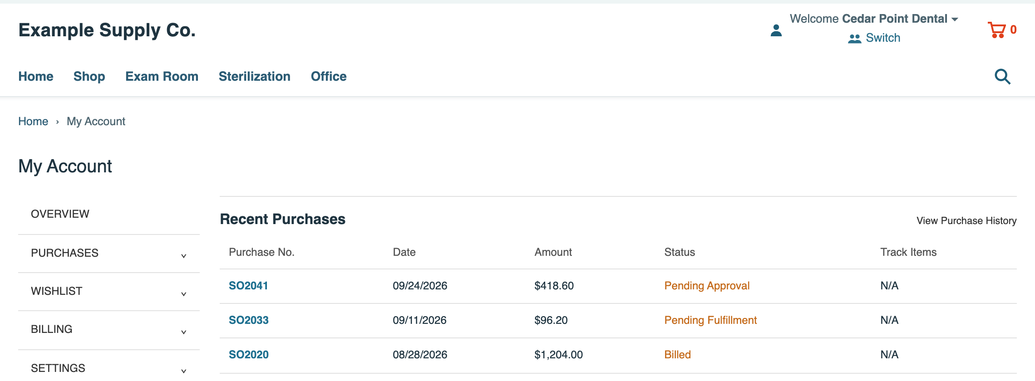The image size is (1035, 381).
Task: Click the $96.20 amount cell
Action: (x=551, y=320)
